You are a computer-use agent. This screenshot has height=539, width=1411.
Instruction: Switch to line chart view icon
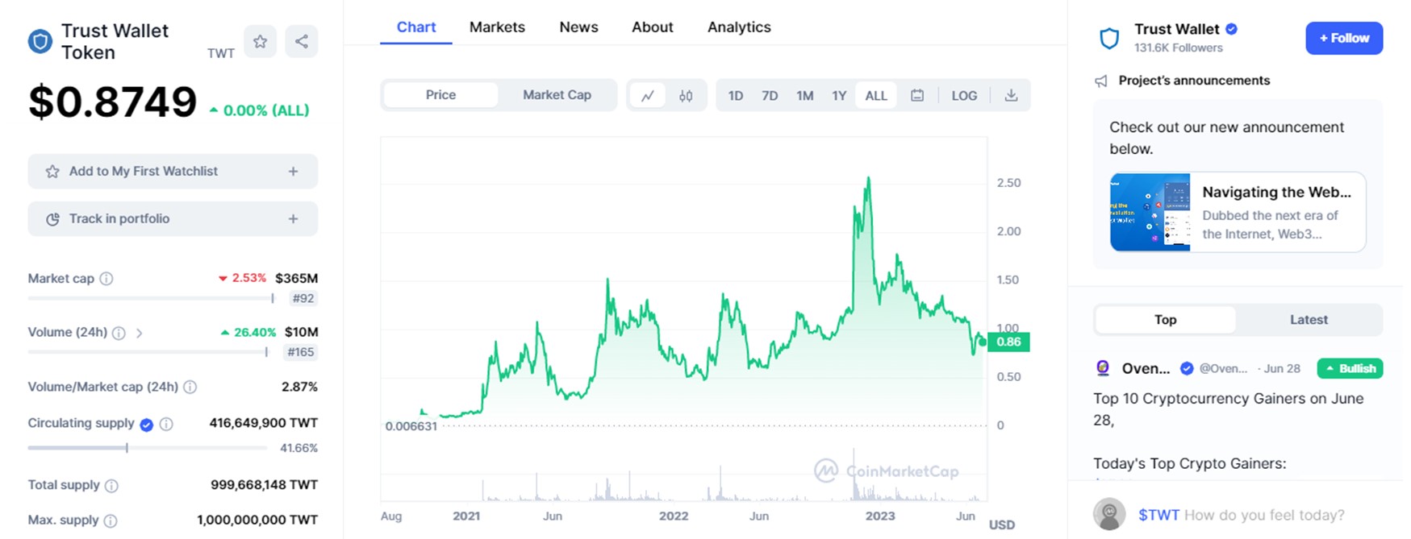click(647, 96)
